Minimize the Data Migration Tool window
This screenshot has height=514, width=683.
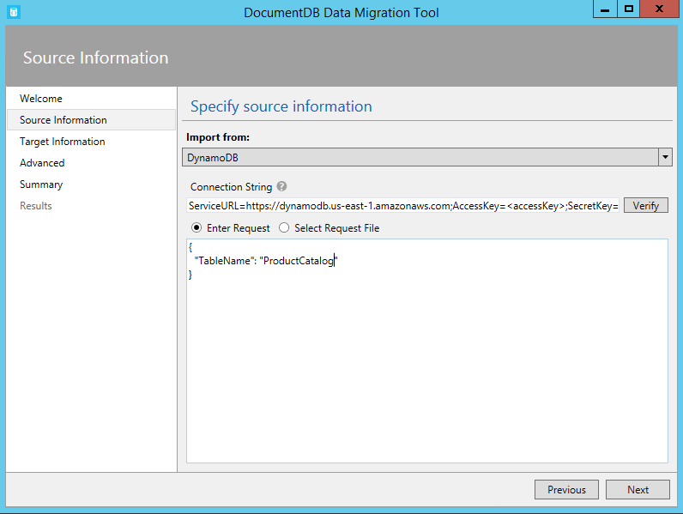605,9
